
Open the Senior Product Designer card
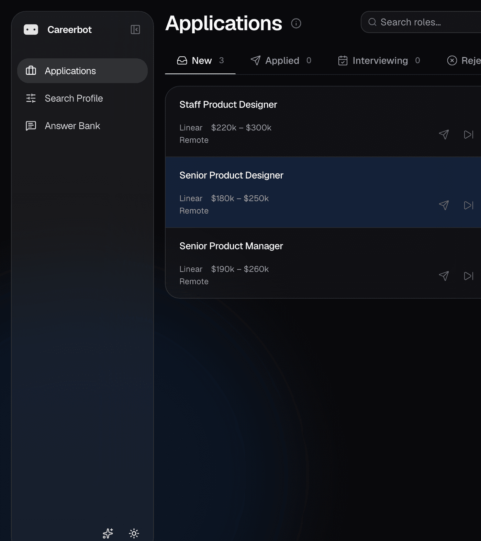[323, 192]
